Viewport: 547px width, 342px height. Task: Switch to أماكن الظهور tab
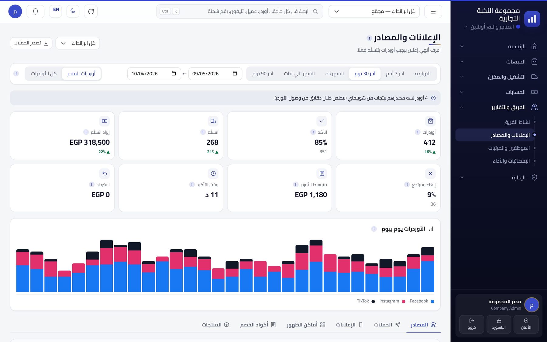pyautogui.click(x=306, y=325)
